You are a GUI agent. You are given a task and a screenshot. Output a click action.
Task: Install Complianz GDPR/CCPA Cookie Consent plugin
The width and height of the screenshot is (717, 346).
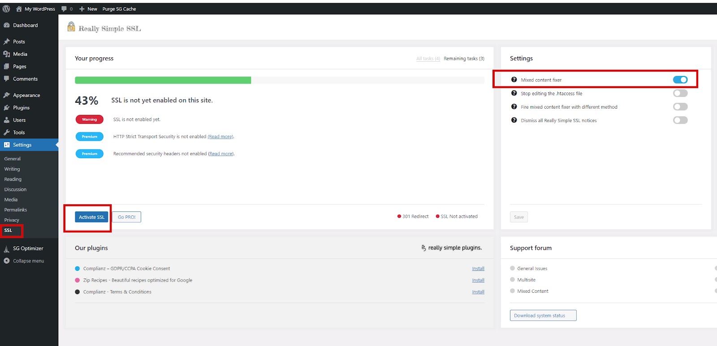pos(478,269)
